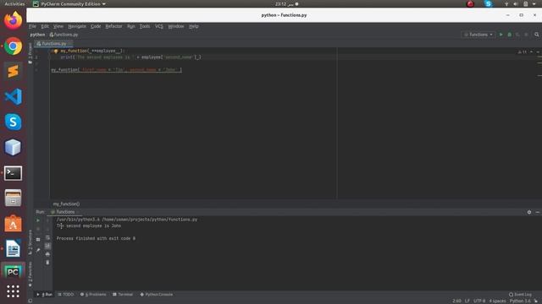The width and height of the screenshot is (542, 304).
Task: Open the Navigate menu
Action: 77,26
